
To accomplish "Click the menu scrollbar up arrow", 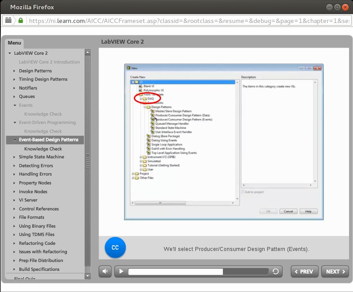I will click(88, 52).
